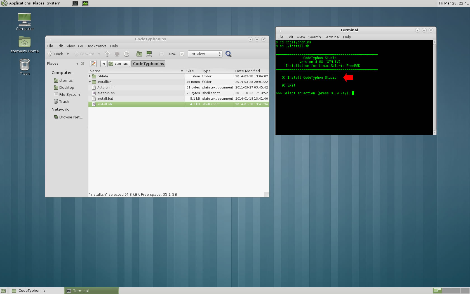Image resolution: width=470 pixels, height=294 pixels.
Task: Select the autorun.sh file
Action: pos(106,93)
